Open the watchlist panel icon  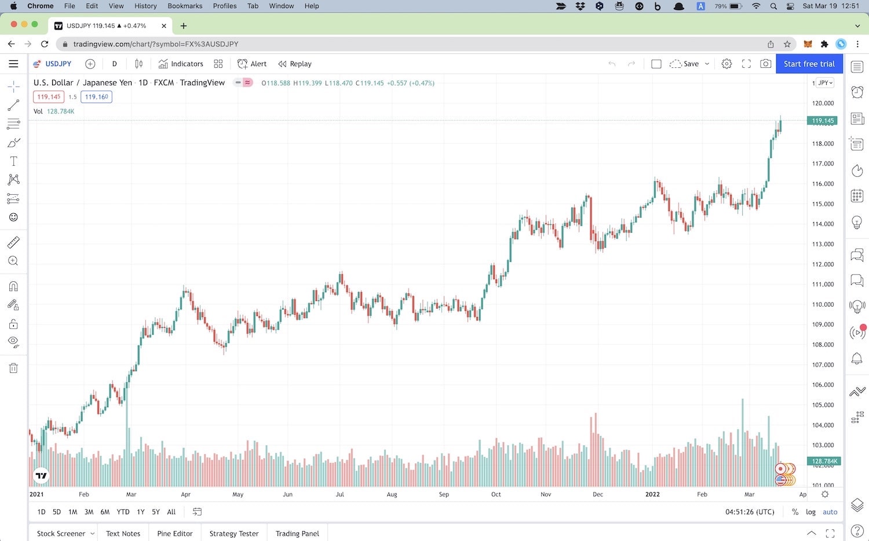pos(857,67)
